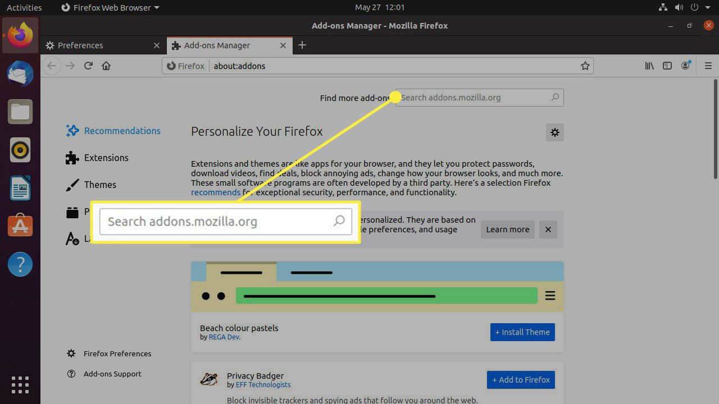Open Add-ons Support link
719x404 pixels.
click(x=104, y=374)
